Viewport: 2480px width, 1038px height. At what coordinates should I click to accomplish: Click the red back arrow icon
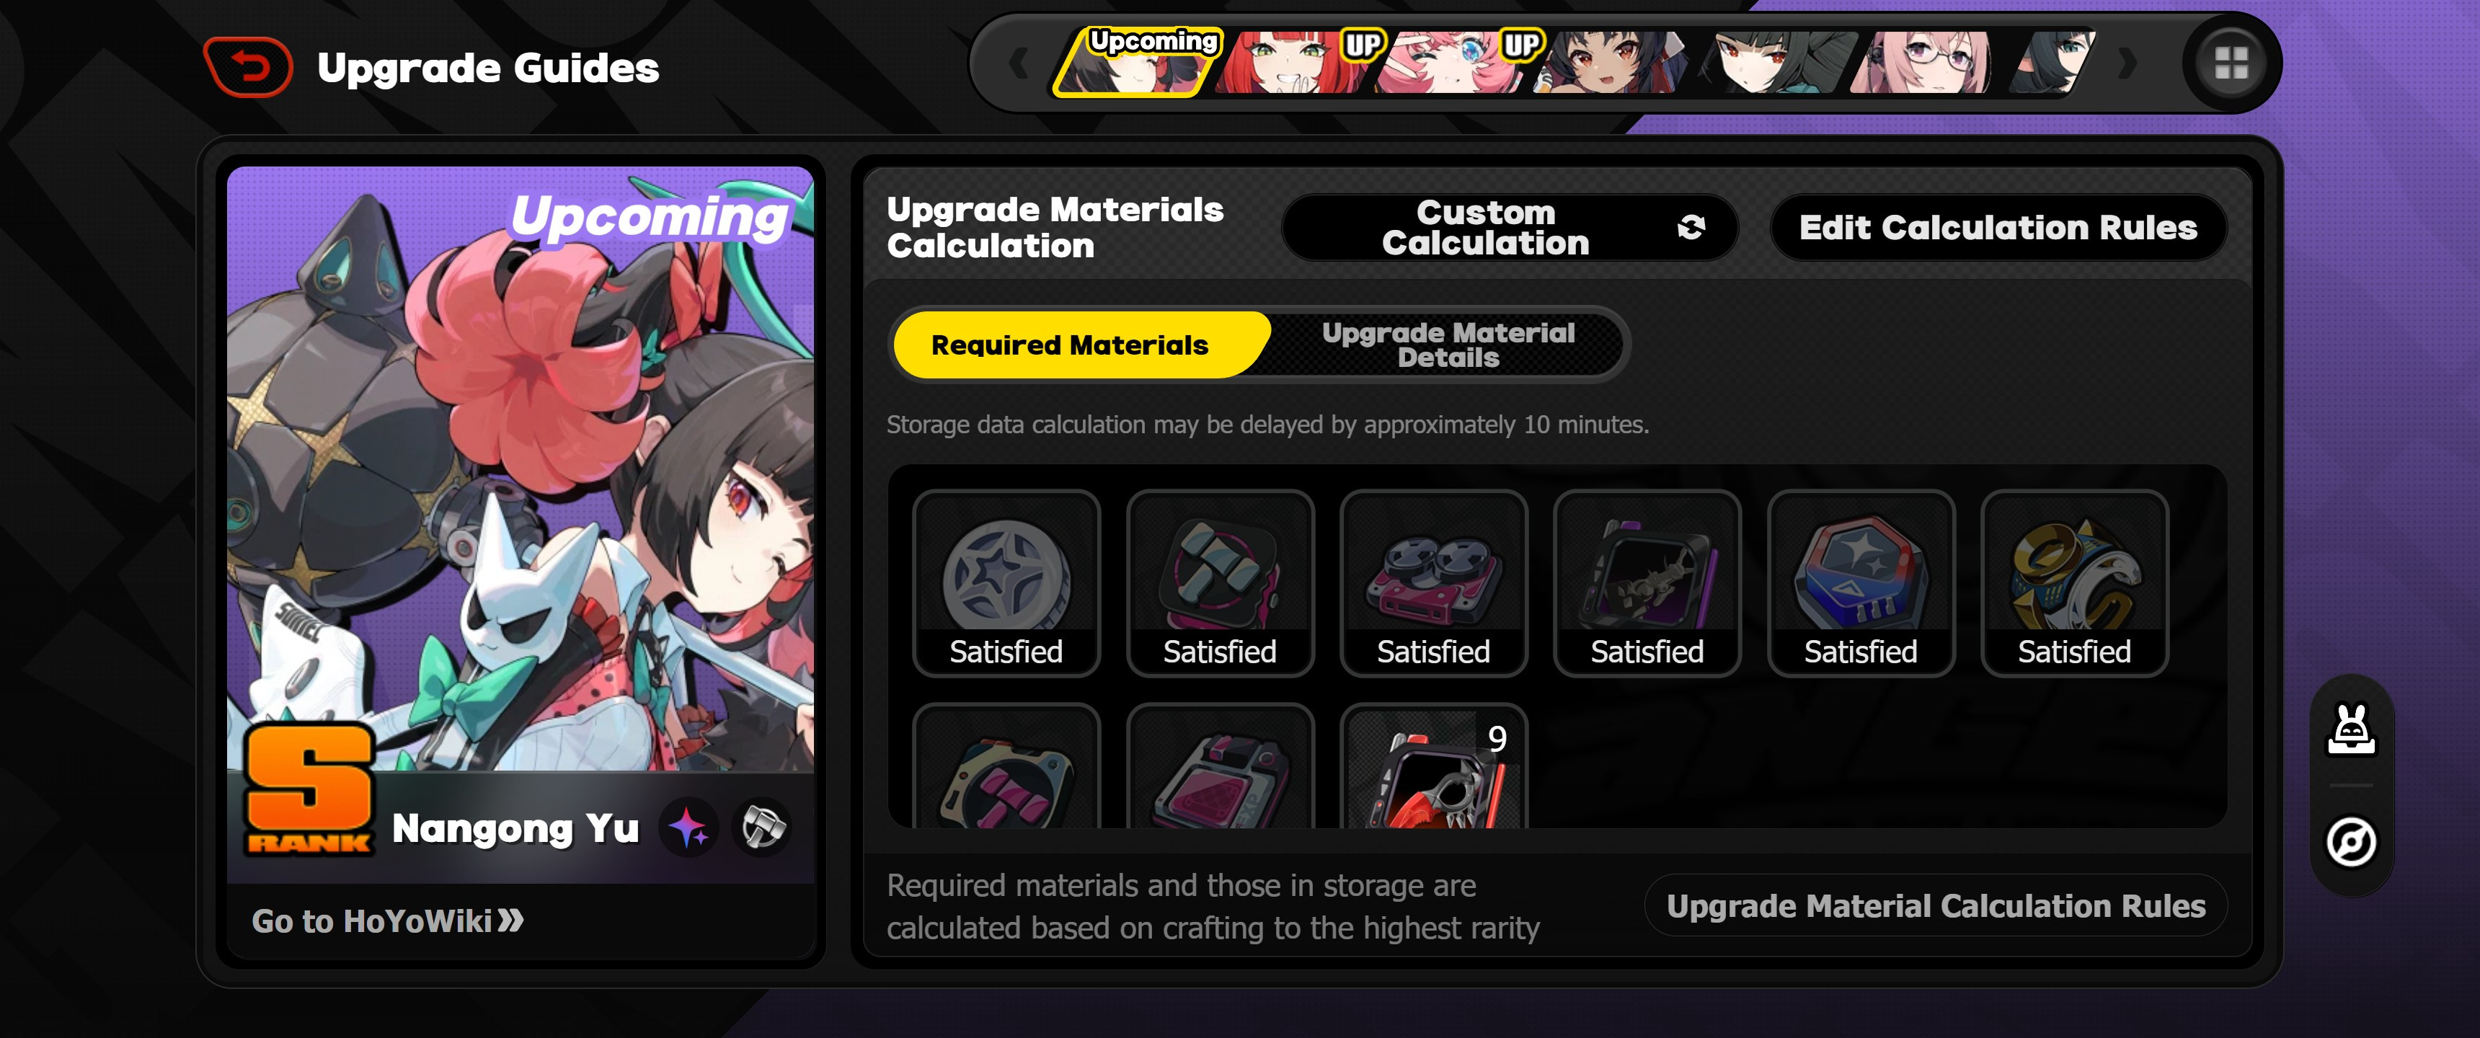(249, 68)
